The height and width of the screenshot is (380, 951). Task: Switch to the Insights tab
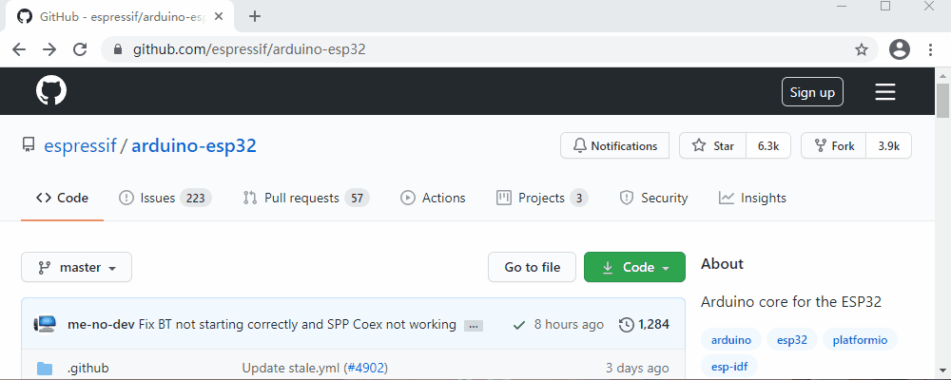click(752, 199)
